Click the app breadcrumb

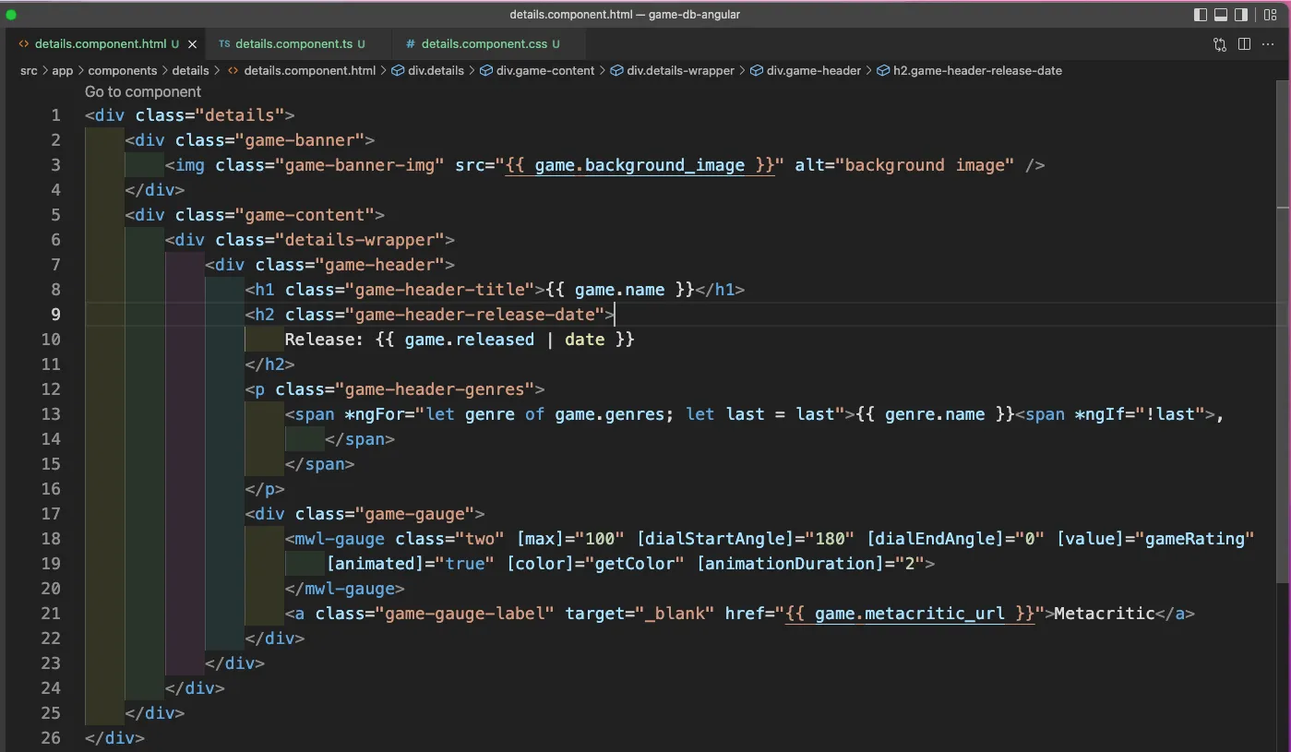tap(62, 70)
